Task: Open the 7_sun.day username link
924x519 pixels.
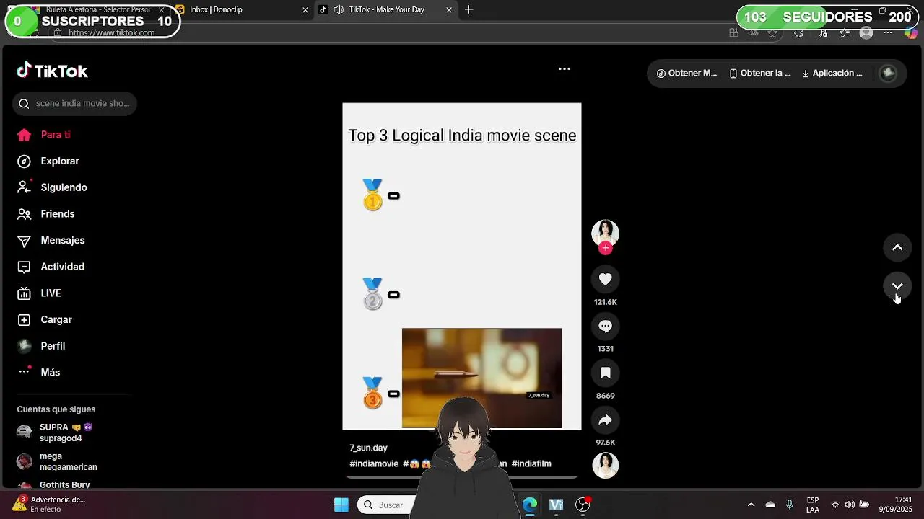Action: [368, 448]
